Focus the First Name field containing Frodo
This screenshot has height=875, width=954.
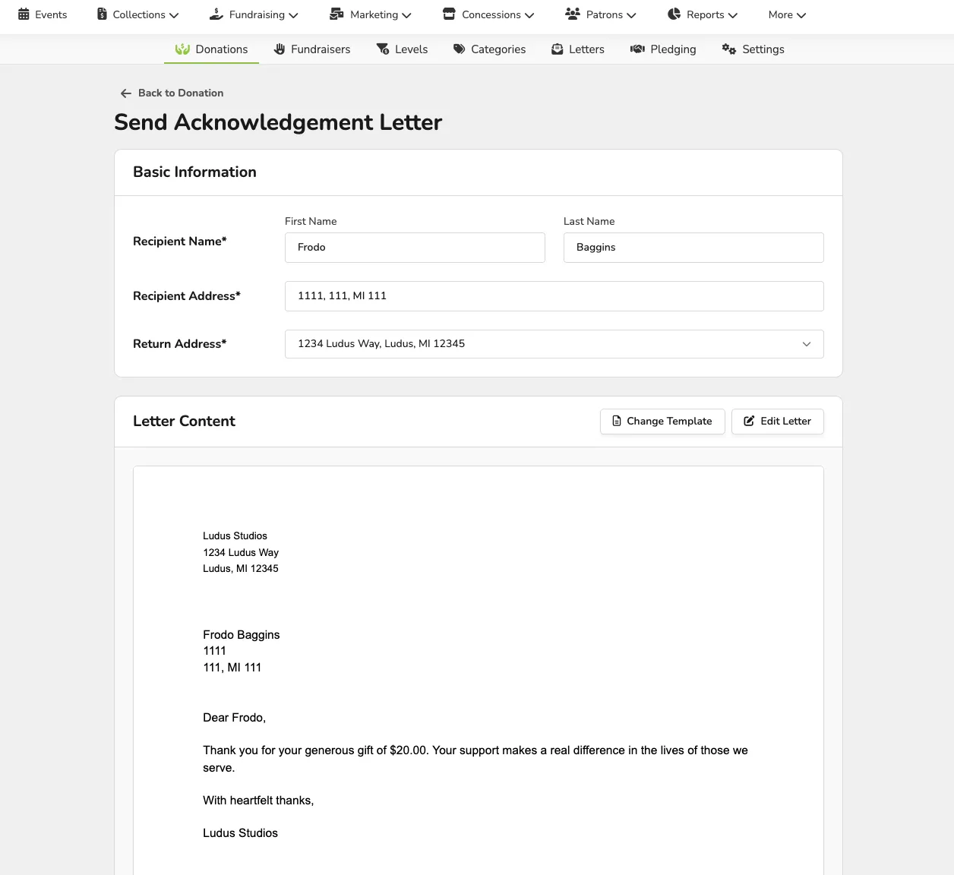click(x=415, y=248)
